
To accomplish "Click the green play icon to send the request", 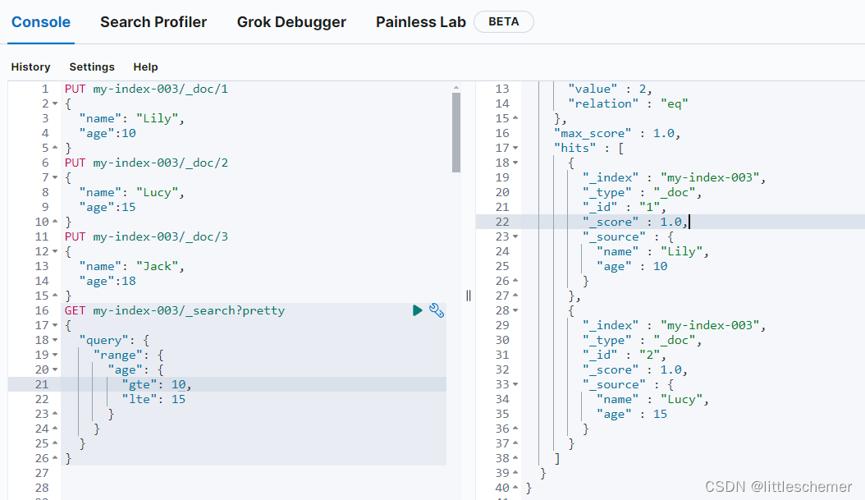I will [418, 310].
